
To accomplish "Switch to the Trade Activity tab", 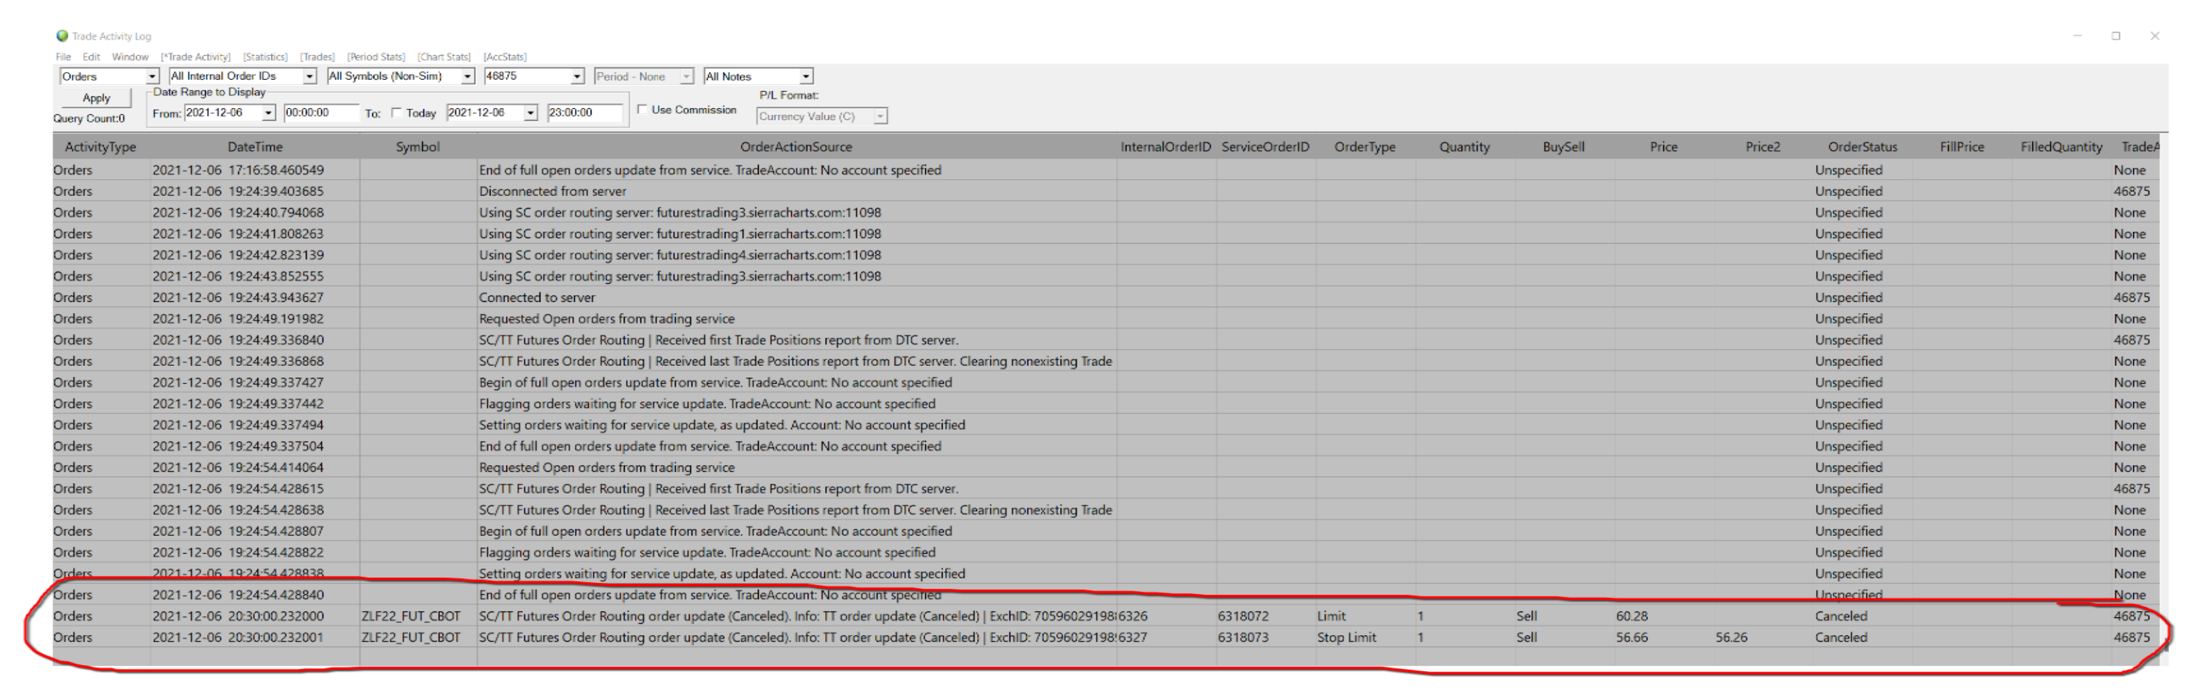I will pyautogui.click(x=196, y=57).
